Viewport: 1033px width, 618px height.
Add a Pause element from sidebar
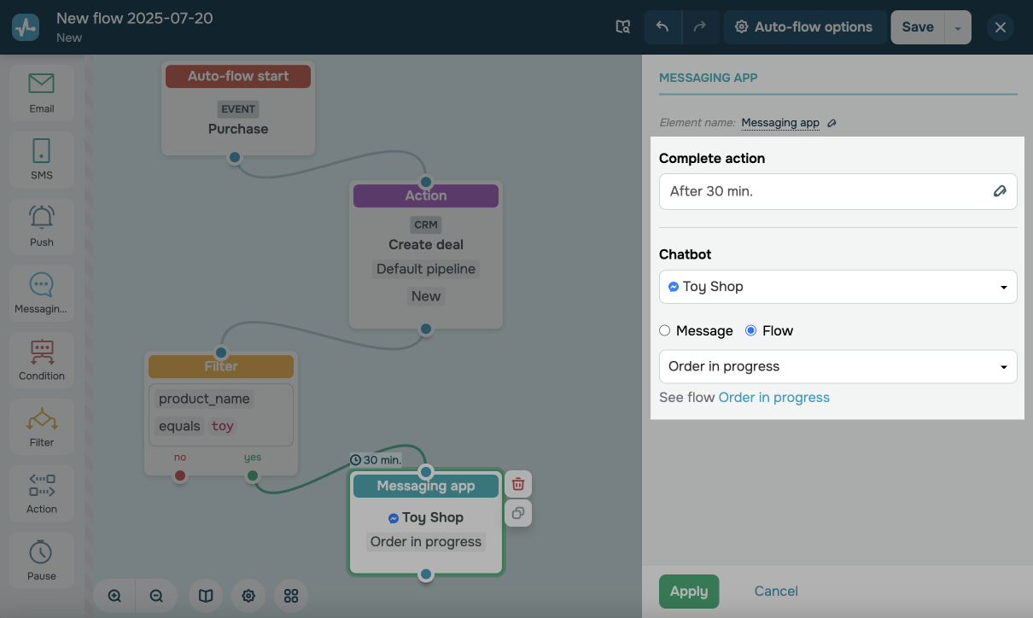pyautogui.click(x=42, y=559)
